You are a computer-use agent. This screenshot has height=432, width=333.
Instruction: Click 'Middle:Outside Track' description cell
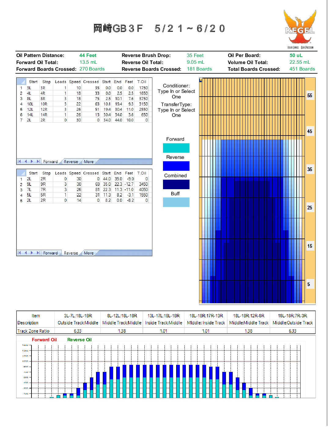pos(293,323)
